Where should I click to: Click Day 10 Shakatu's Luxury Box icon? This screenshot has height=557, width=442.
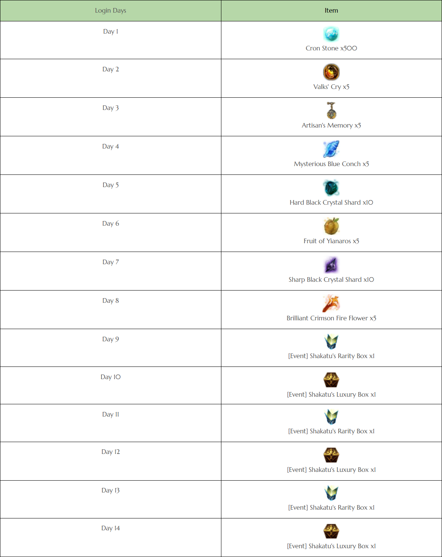[331, 380]
